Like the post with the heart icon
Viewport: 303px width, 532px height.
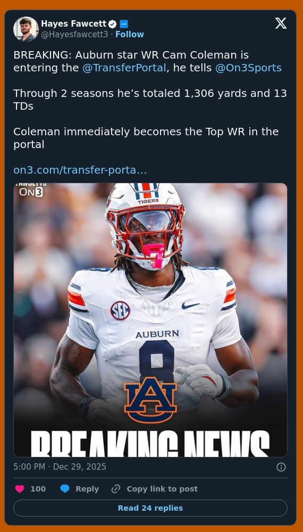pyautogui.click(x=20, y=489)
